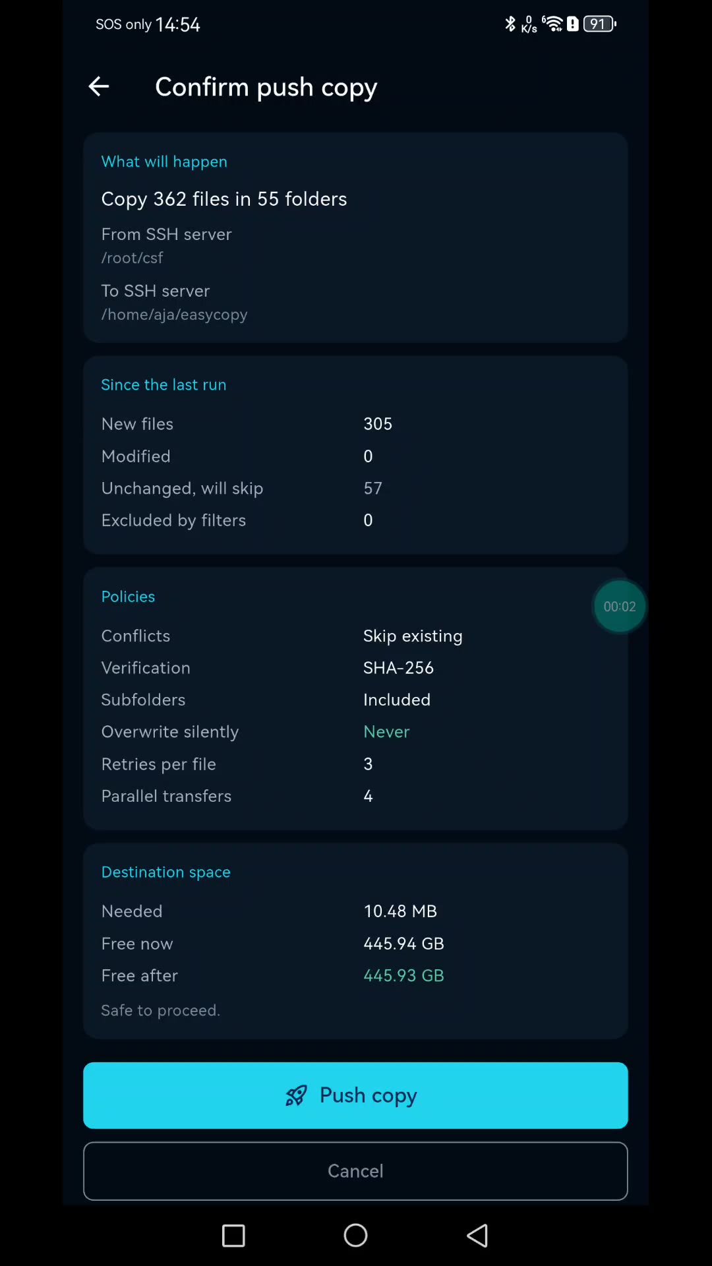Tap the New files 305 row

coord(355,424)
